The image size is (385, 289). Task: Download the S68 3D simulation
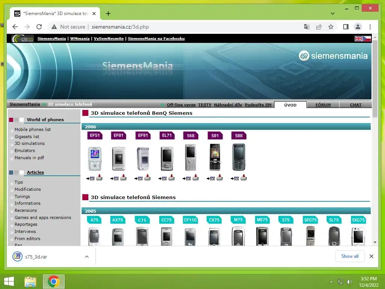196,178
